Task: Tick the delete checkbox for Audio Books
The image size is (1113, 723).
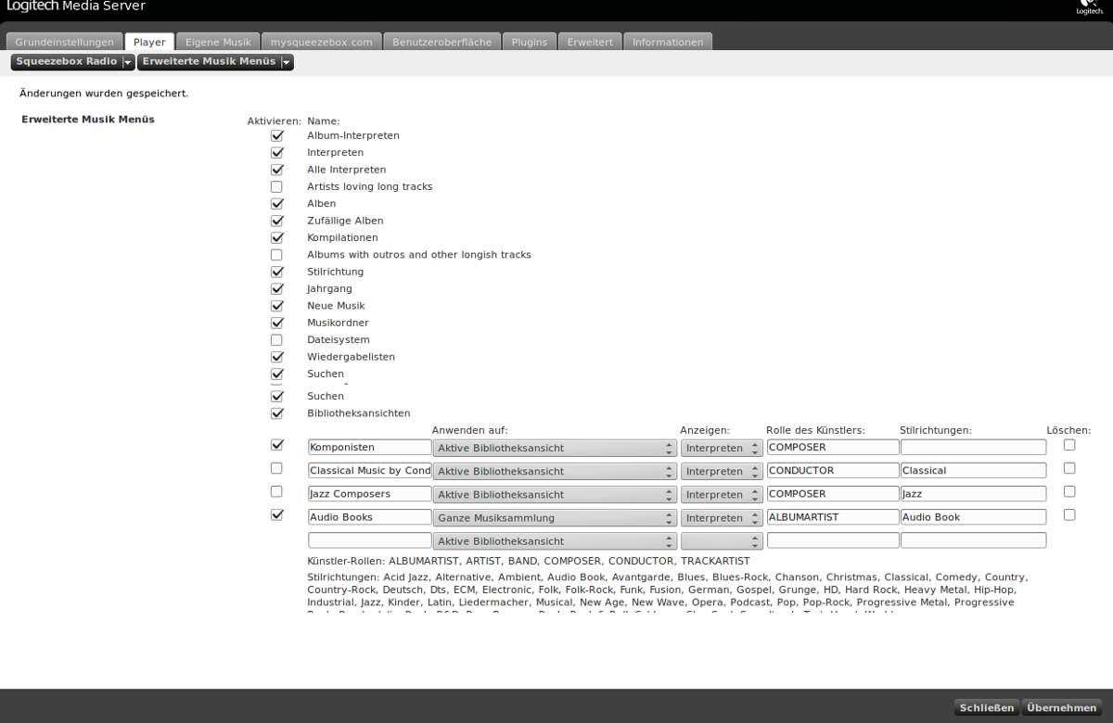Action: coord(1069,515)
